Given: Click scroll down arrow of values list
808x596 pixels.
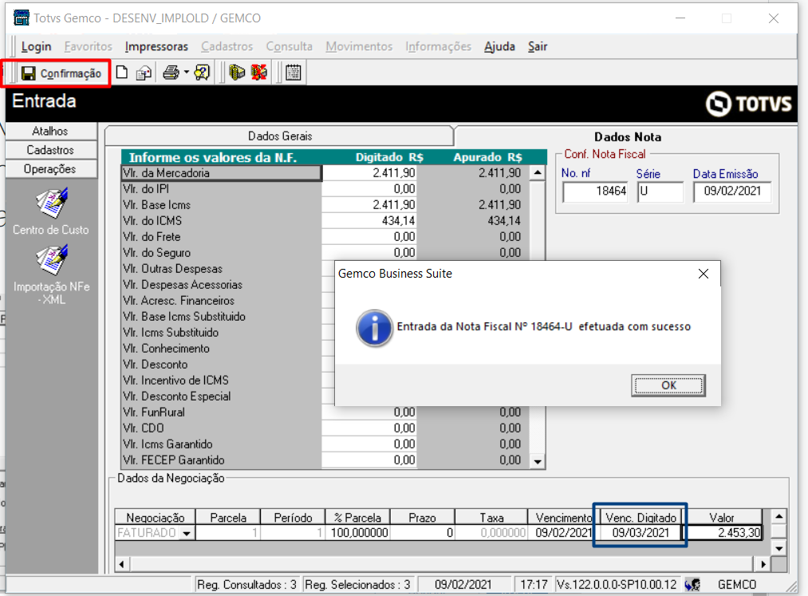Looking at the screenshot, I should (538, 461).
